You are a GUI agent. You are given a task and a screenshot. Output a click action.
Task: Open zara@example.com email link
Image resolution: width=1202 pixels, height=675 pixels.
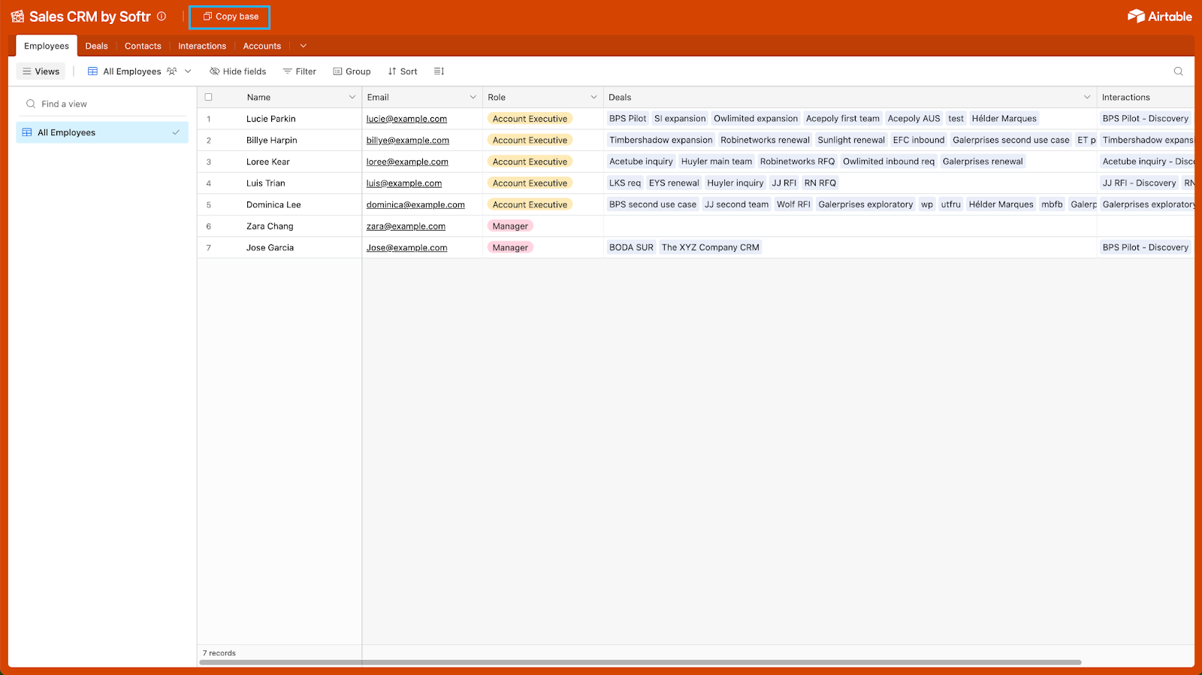[406, 226]
